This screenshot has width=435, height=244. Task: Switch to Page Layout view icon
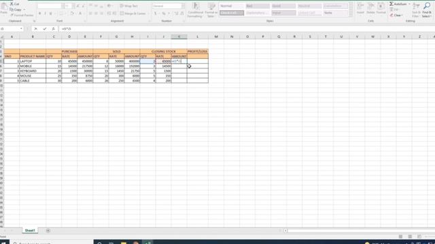point(410,237)
